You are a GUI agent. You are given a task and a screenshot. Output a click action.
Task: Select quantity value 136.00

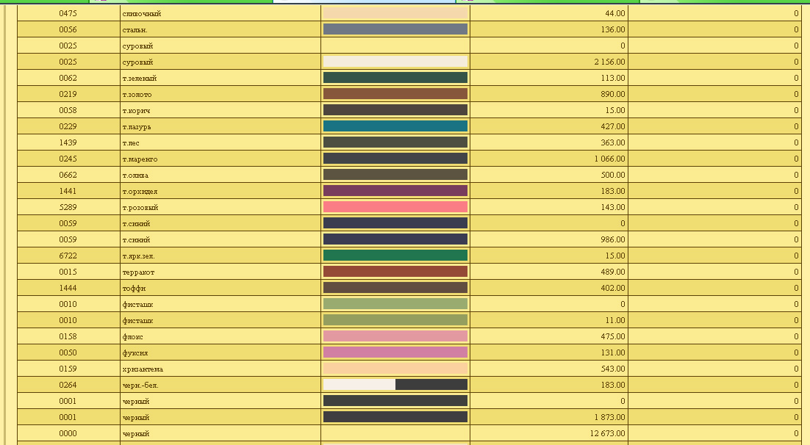coord(613,29)
